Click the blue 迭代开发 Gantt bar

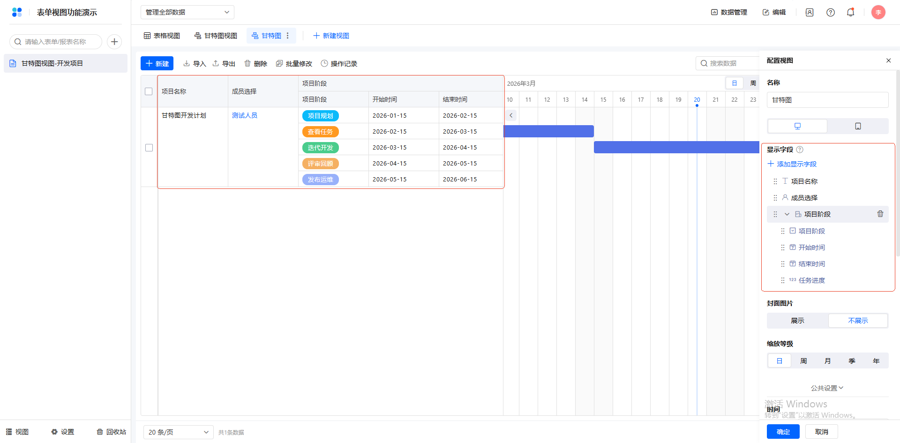click(x=676, y=147)
